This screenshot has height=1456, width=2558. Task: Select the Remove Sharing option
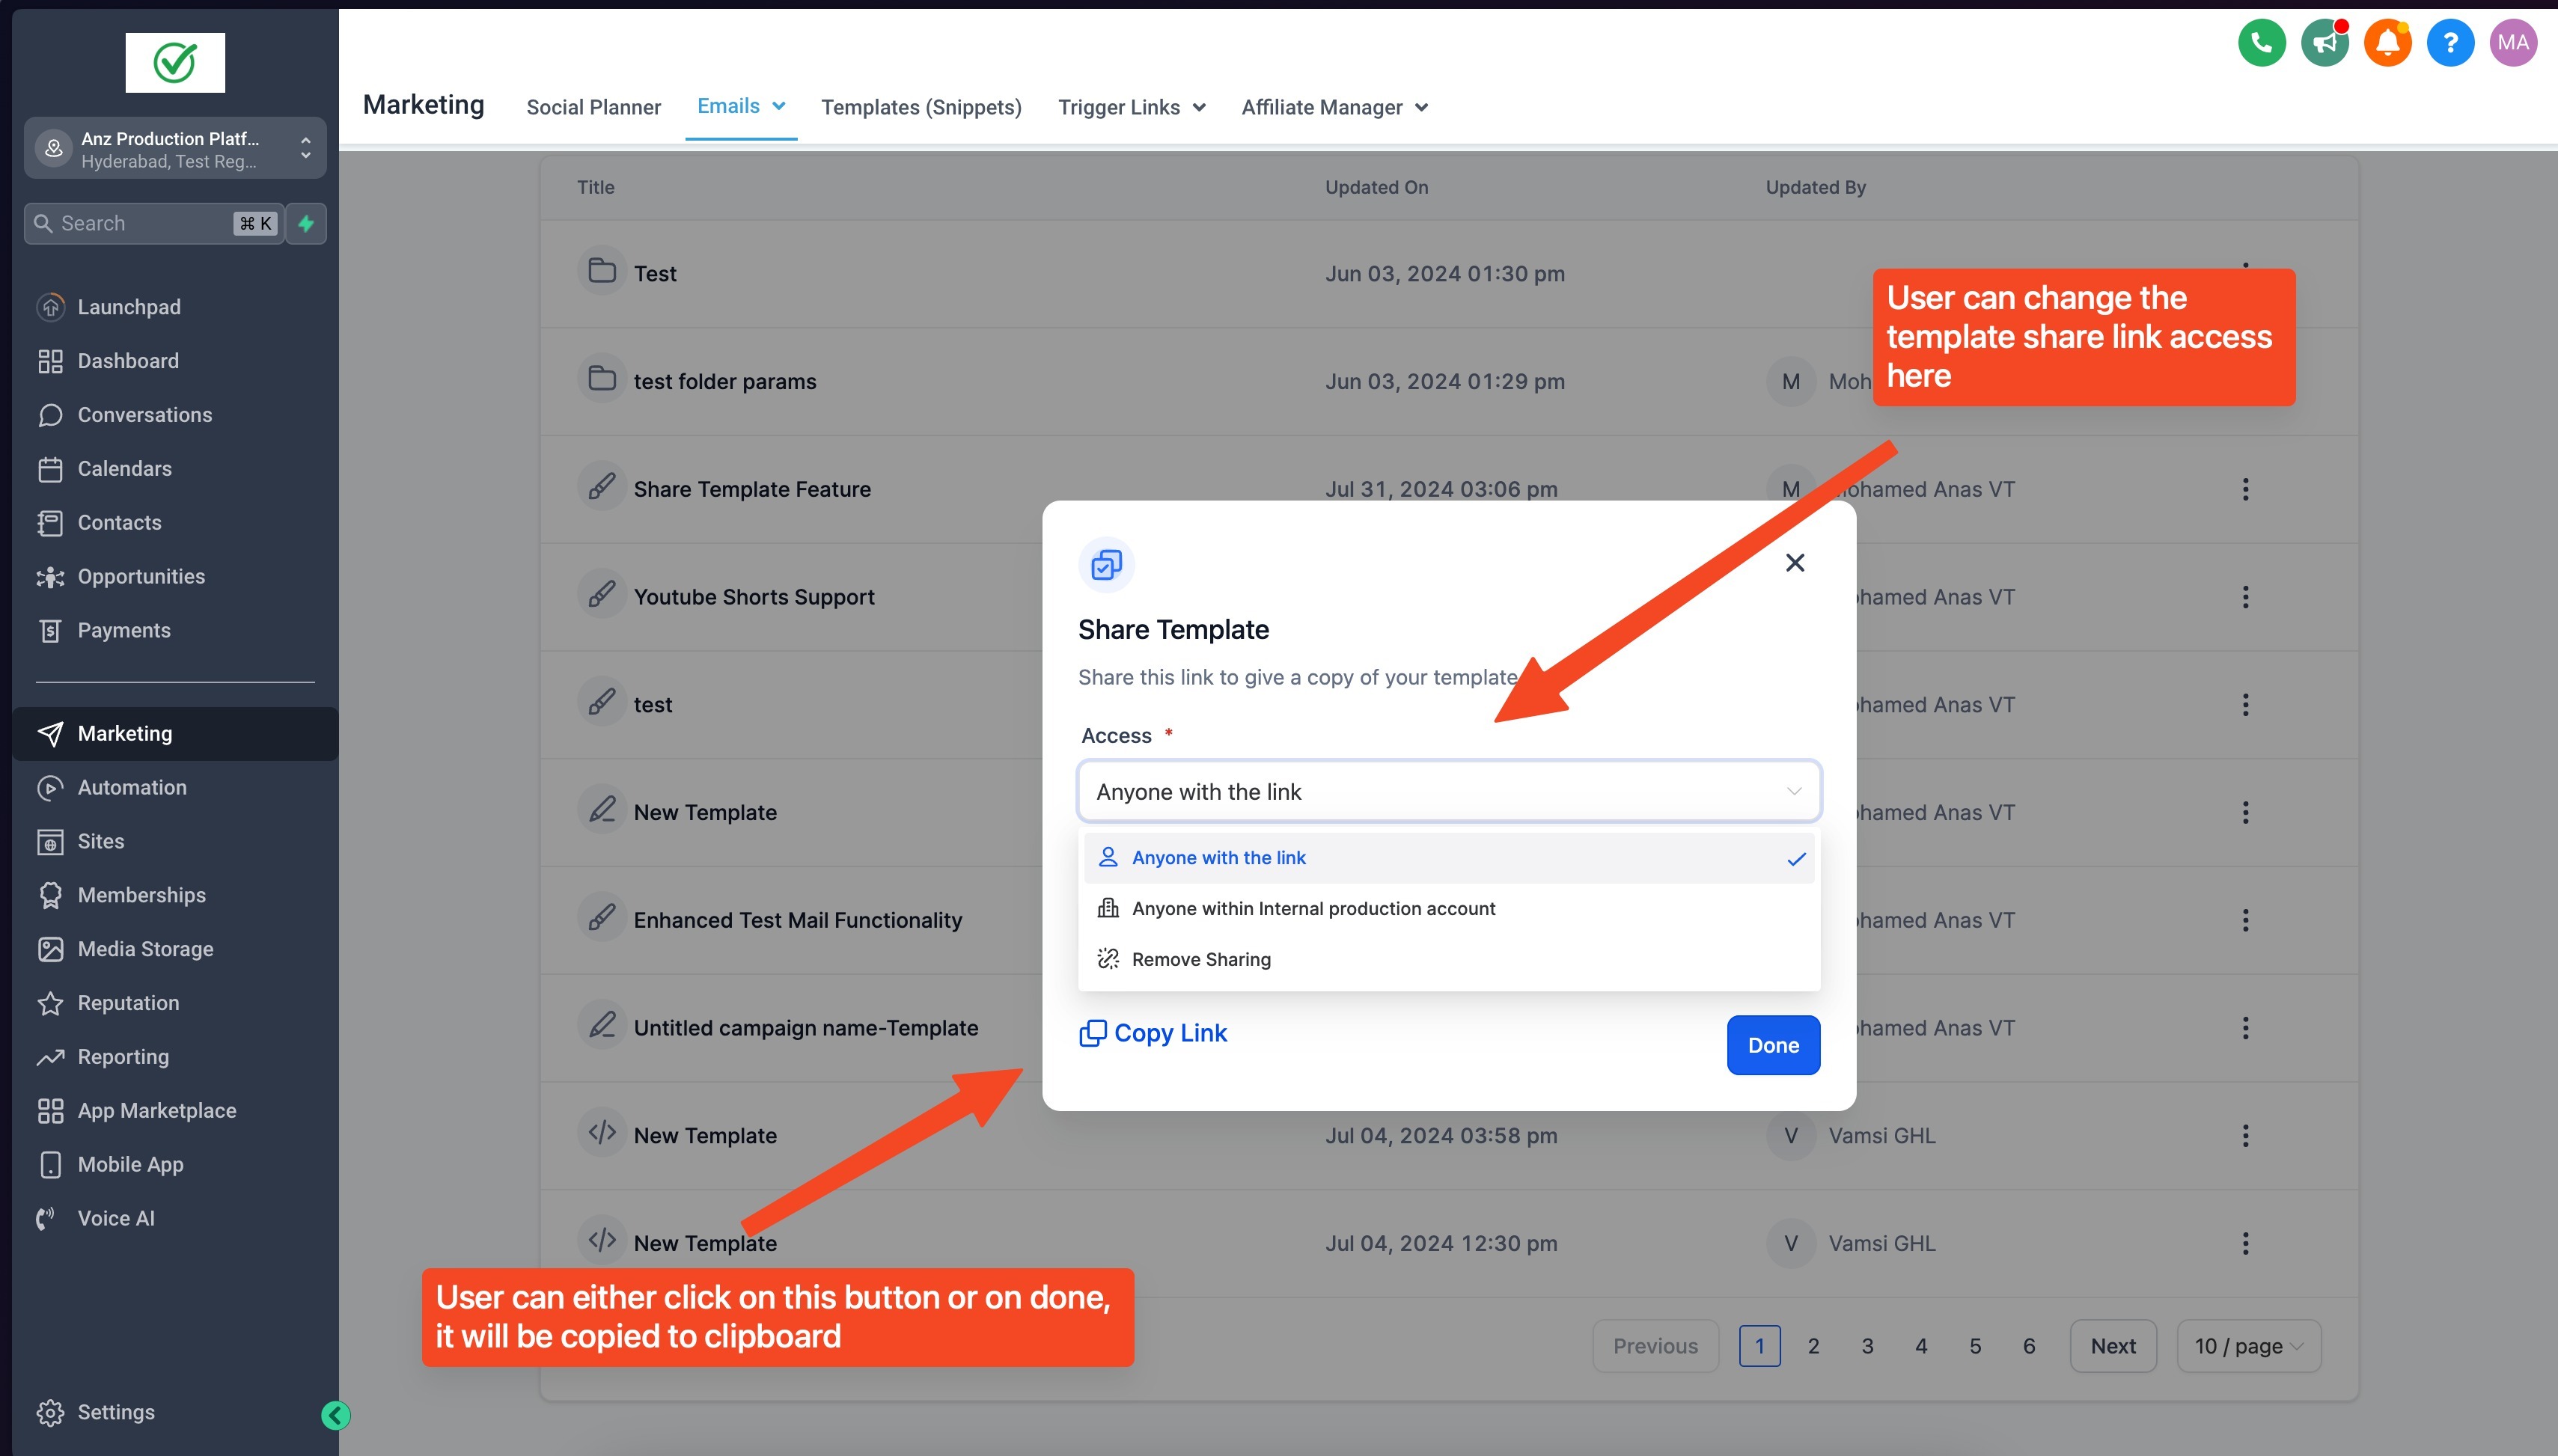[1200, 959]
